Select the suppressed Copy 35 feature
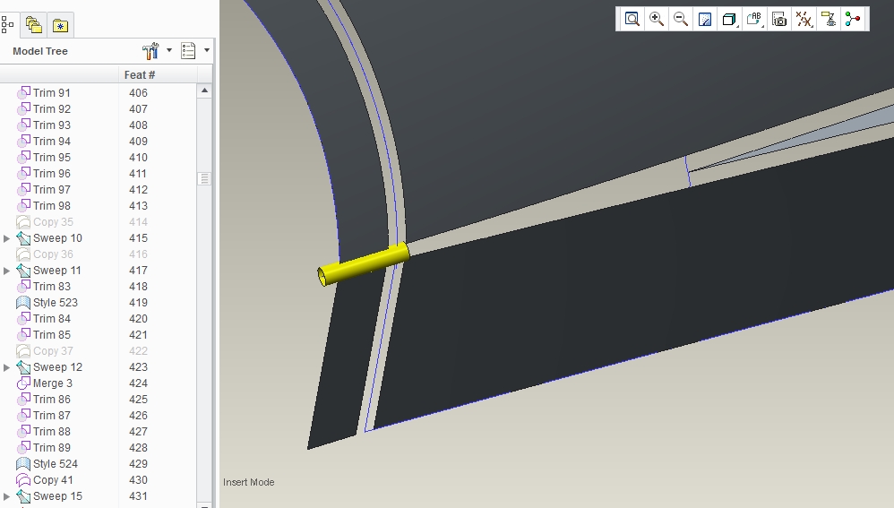Image resolution: width=894 pixels, height=508 pixels. tap(53, 222)
